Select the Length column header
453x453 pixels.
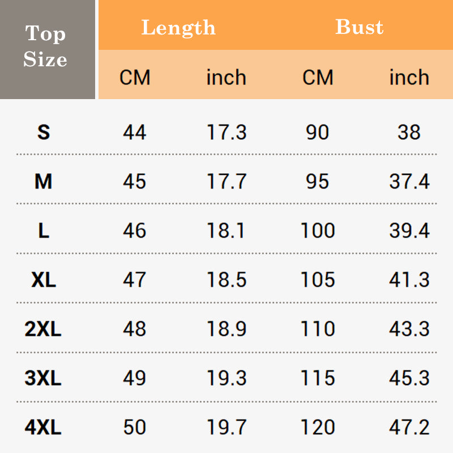178,27
